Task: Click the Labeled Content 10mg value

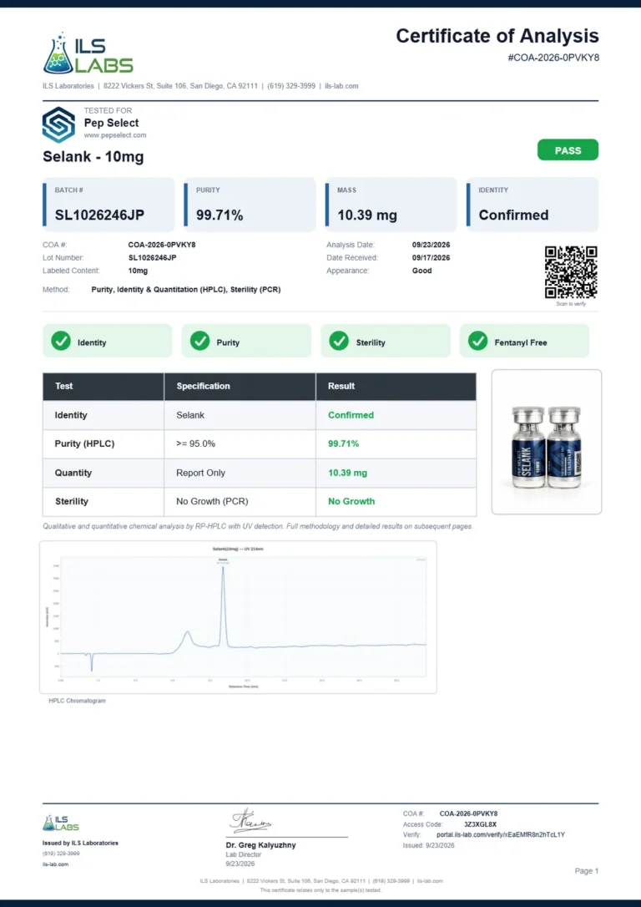Action: 138,270
